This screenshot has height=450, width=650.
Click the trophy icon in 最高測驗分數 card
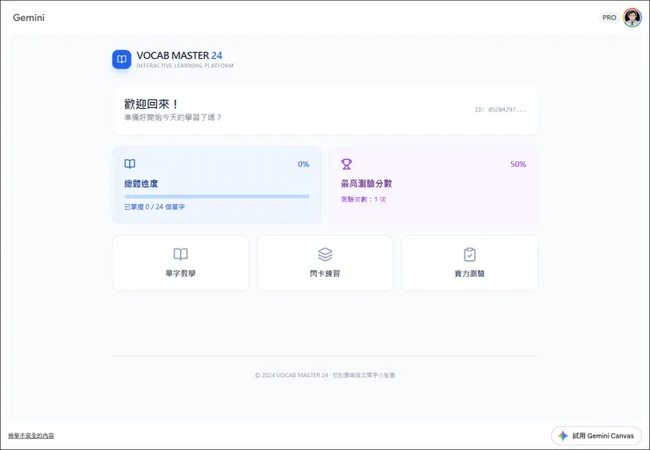coord(347,163)
